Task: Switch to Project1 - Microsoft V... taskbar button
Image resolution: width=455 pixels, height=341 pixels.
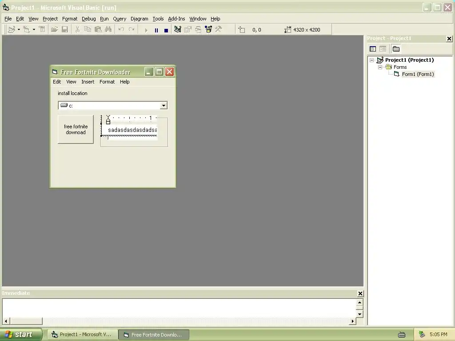Action: [x=82, y=335]
